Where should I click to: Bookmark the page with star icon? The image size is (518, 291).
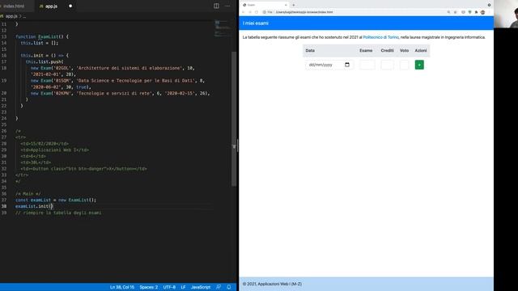(455, 12)
